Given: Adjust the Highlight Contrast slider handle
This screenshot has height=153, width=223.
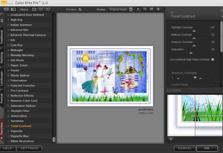Looking at the screenshot, I should [x=194, y=31].
